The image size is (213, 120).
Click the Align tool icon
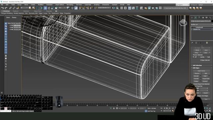117,8
